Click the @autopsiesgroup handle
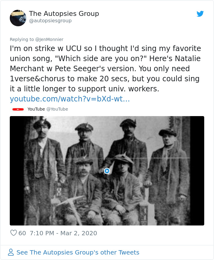Screen dimensions: 214x260 click(50, 21)
